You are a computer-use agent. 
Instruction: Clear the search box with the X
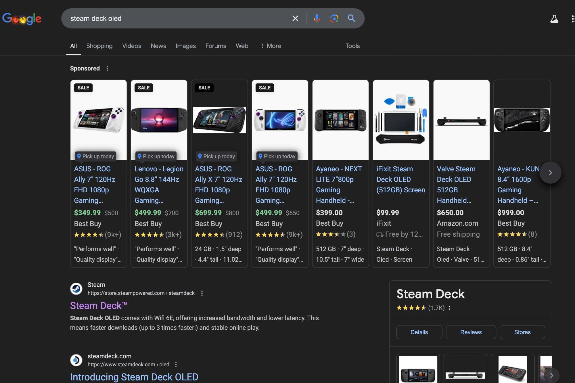pyautogui.click(x=295, y=18)
